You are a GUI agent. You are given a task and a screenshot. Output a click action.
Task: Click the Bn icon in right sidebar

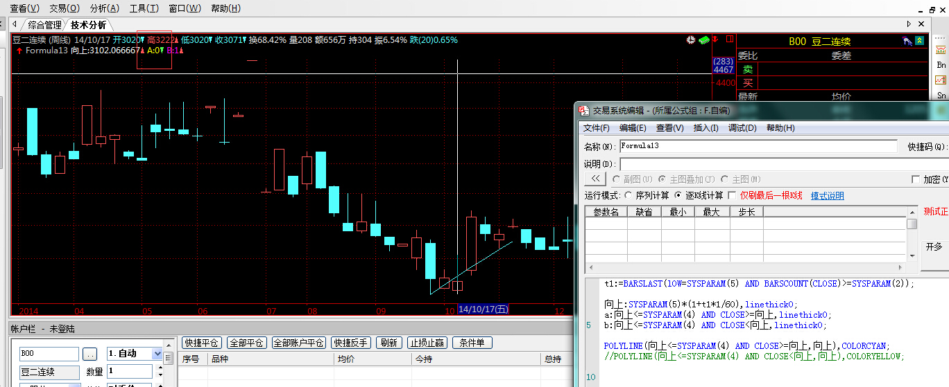[941, 64]
